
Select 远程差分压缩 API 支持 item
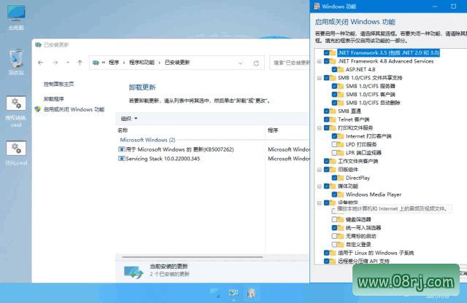(363, 261)
